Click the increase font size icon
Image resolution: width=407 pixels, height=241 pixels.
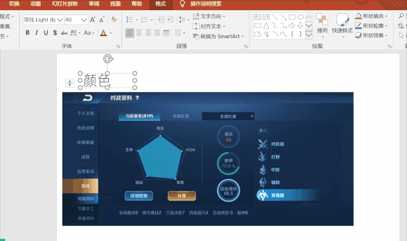tap(92, 20)
